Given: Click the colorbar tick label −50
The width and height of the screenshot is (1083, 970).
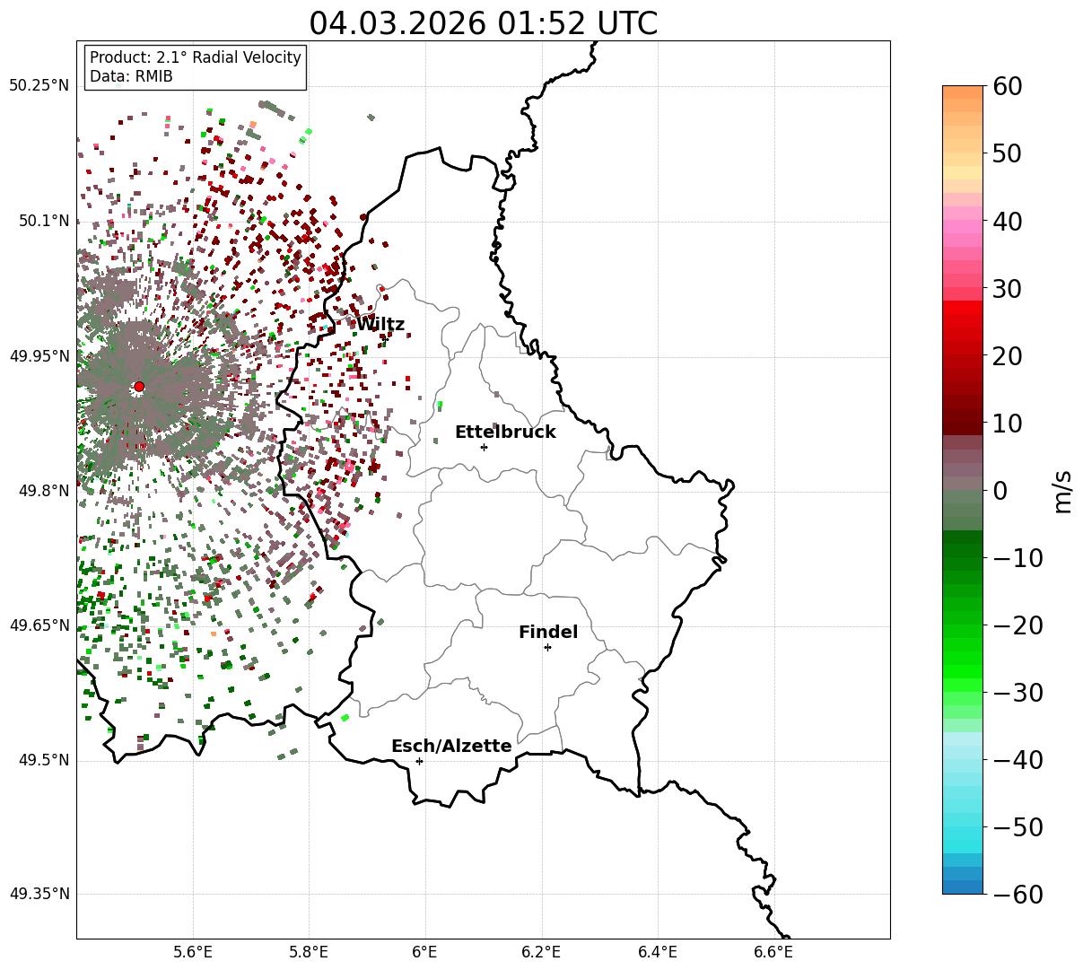Looking at the screenshot, I should [x=1017, y=827].
